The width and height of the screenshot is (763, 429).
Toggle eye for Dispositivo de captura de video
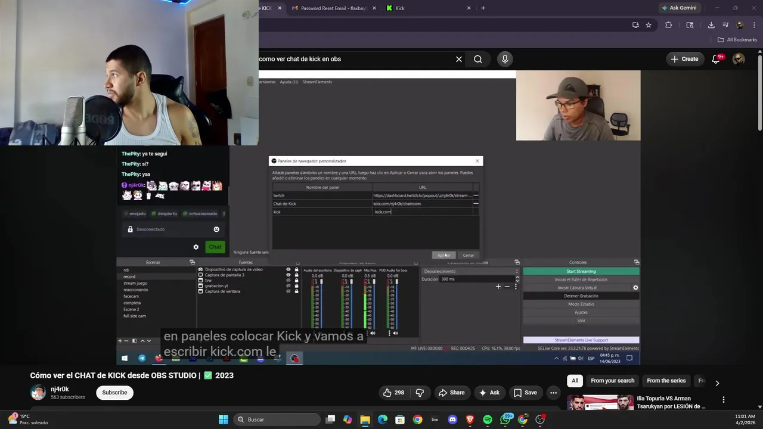(x=289, y=269)
